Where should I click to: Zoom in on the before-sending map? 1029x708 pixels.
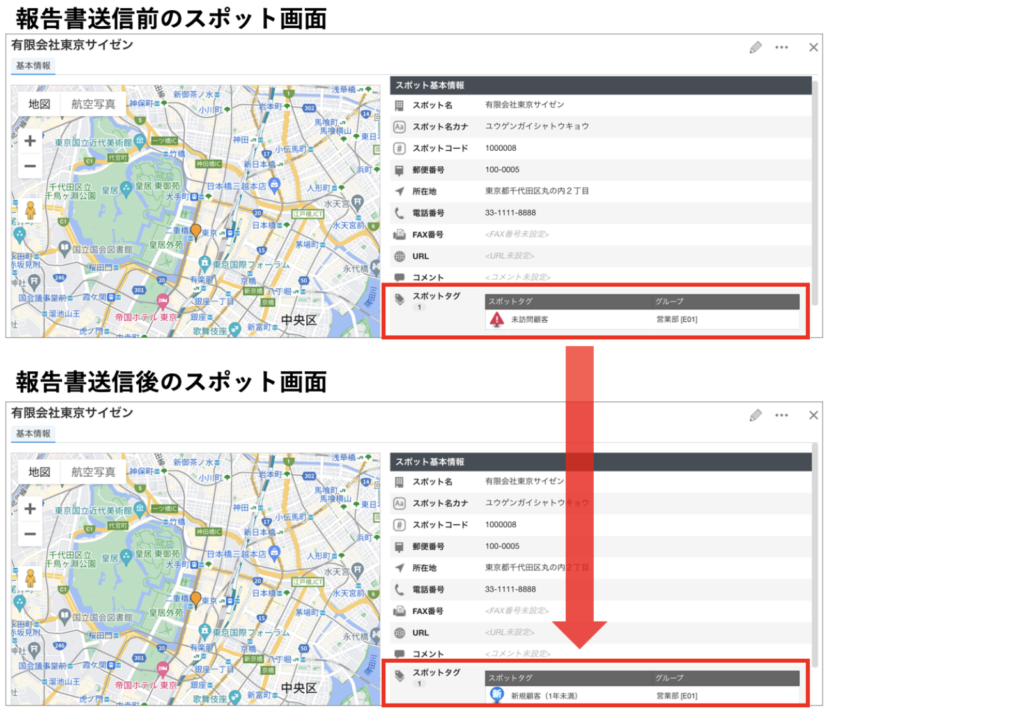pyautogui.click(x=30, y=141)
